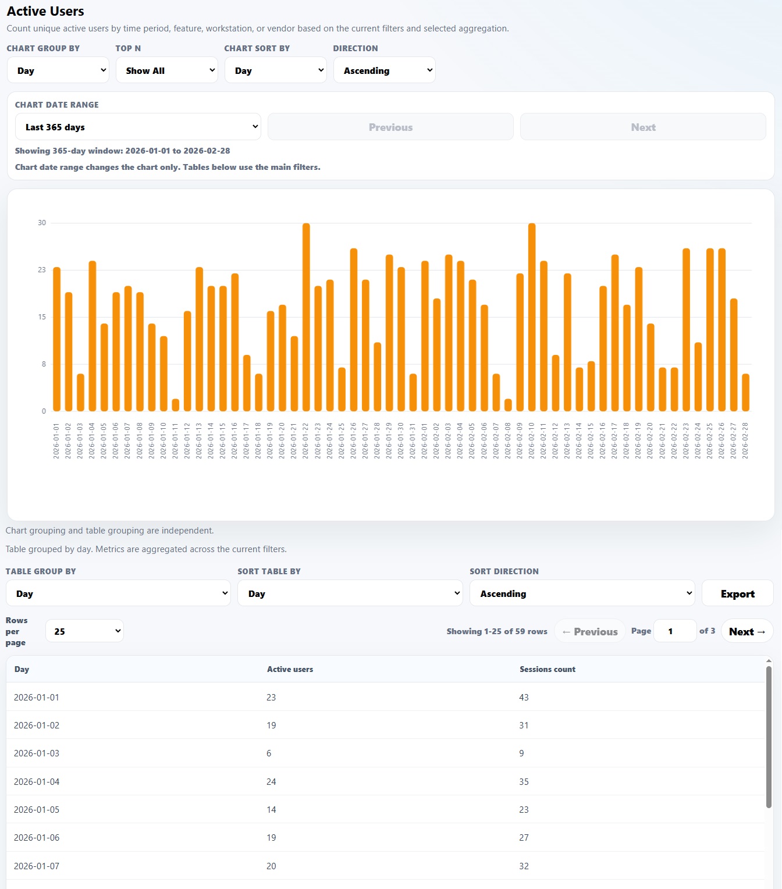This screenshot has width=782, height=889.
Task: Click the 2026-01-06 table row date
Action: tap(37, 837)
